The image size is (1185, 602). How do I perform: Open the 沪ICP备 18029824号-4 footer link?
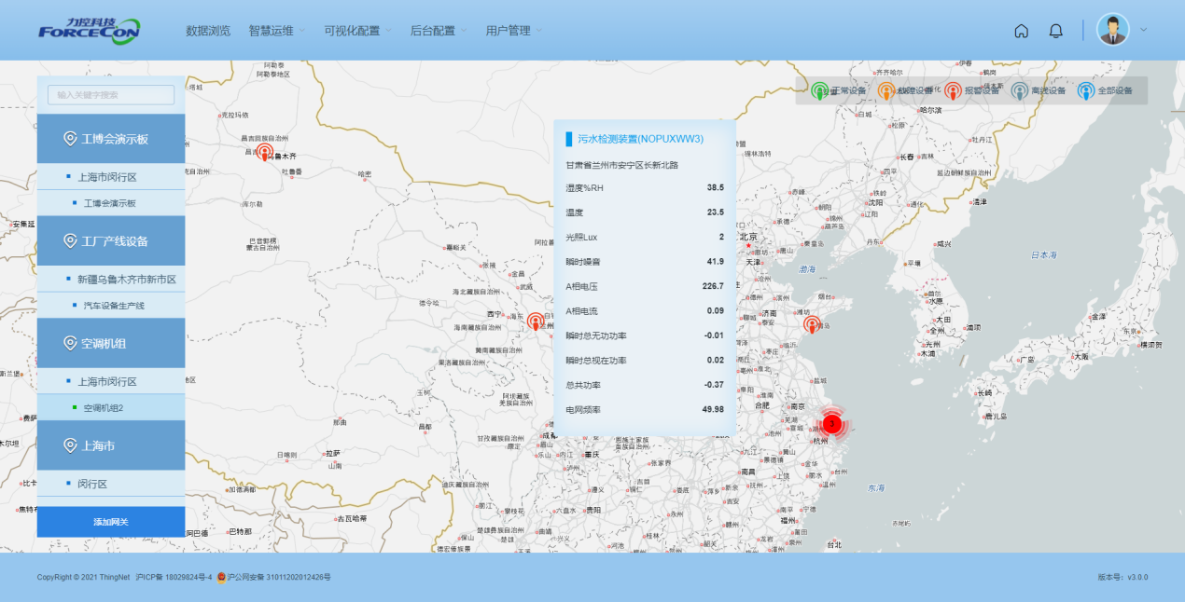174,578
